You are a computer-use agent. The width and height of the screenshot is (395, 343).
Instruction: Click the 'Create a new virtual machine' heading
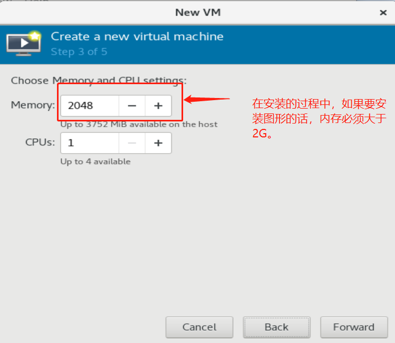pos(137,37)
